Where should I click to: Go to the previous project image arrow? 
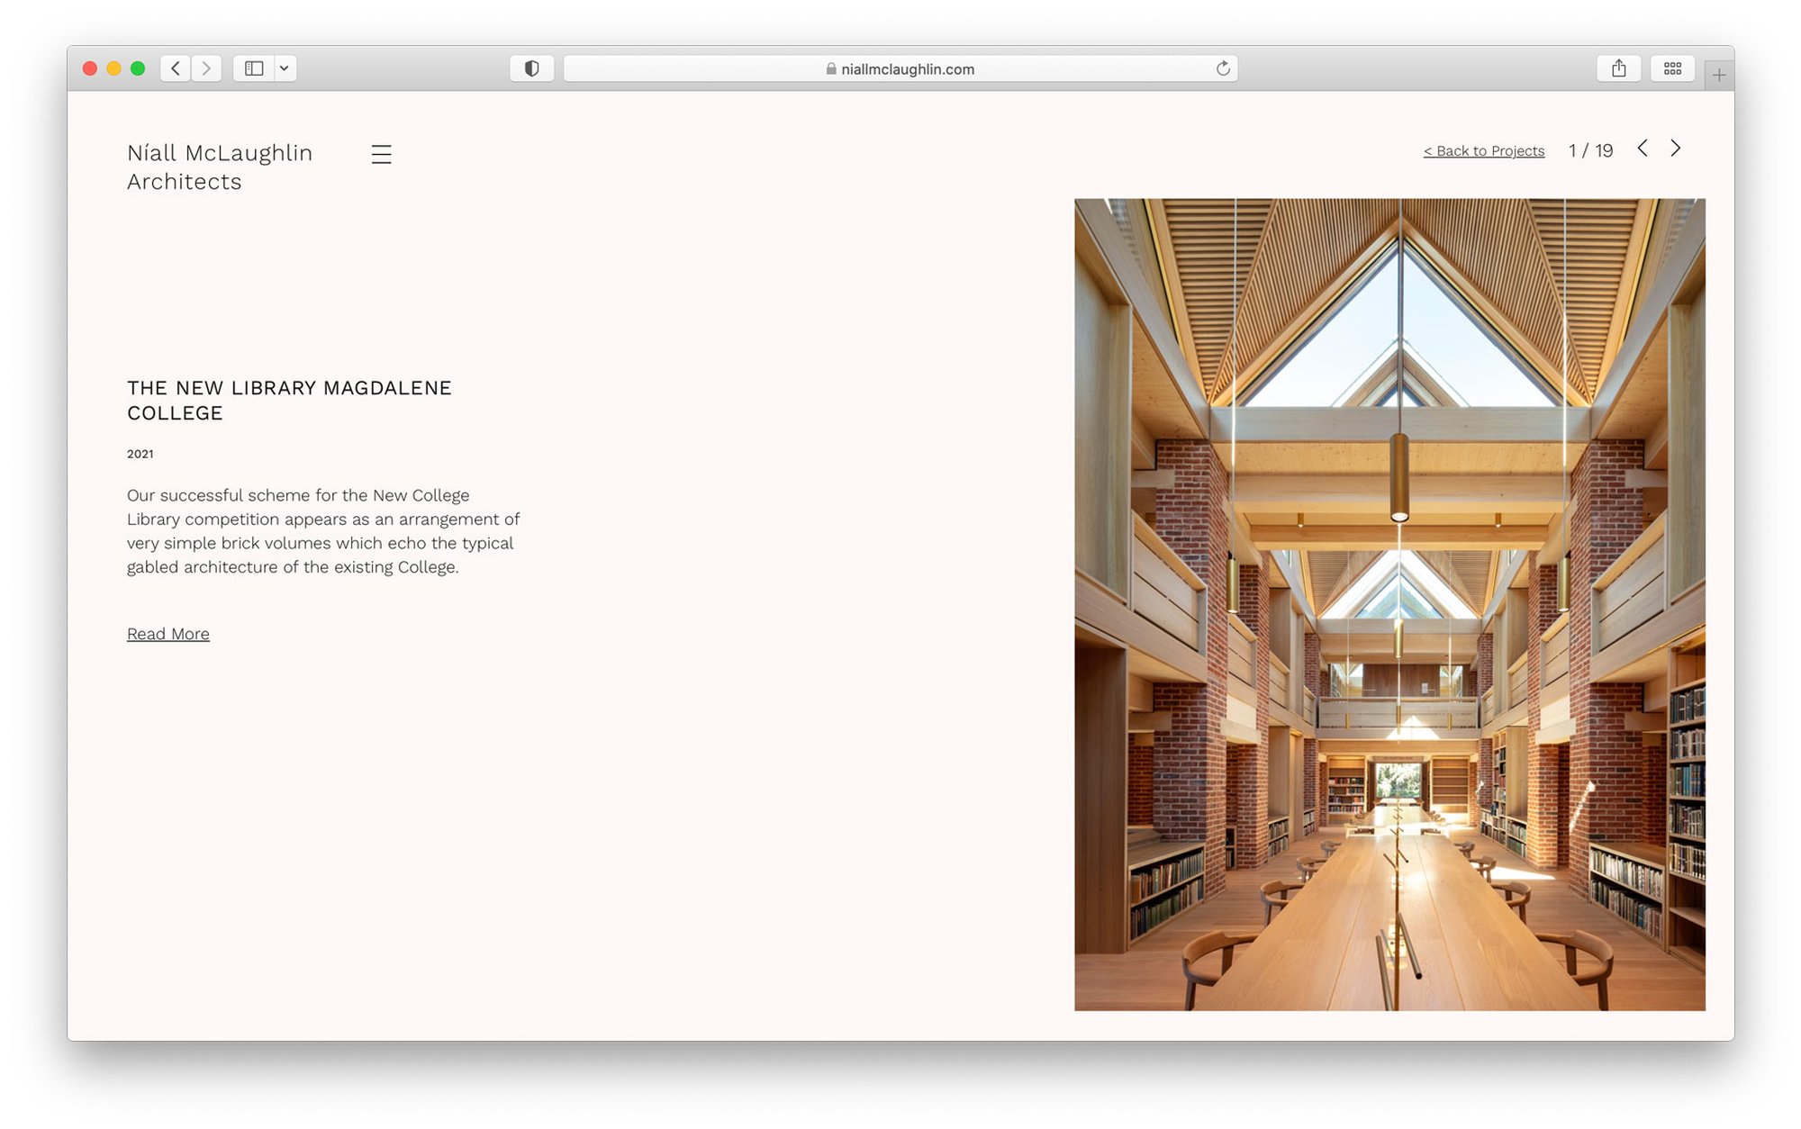coord(1643,149)
